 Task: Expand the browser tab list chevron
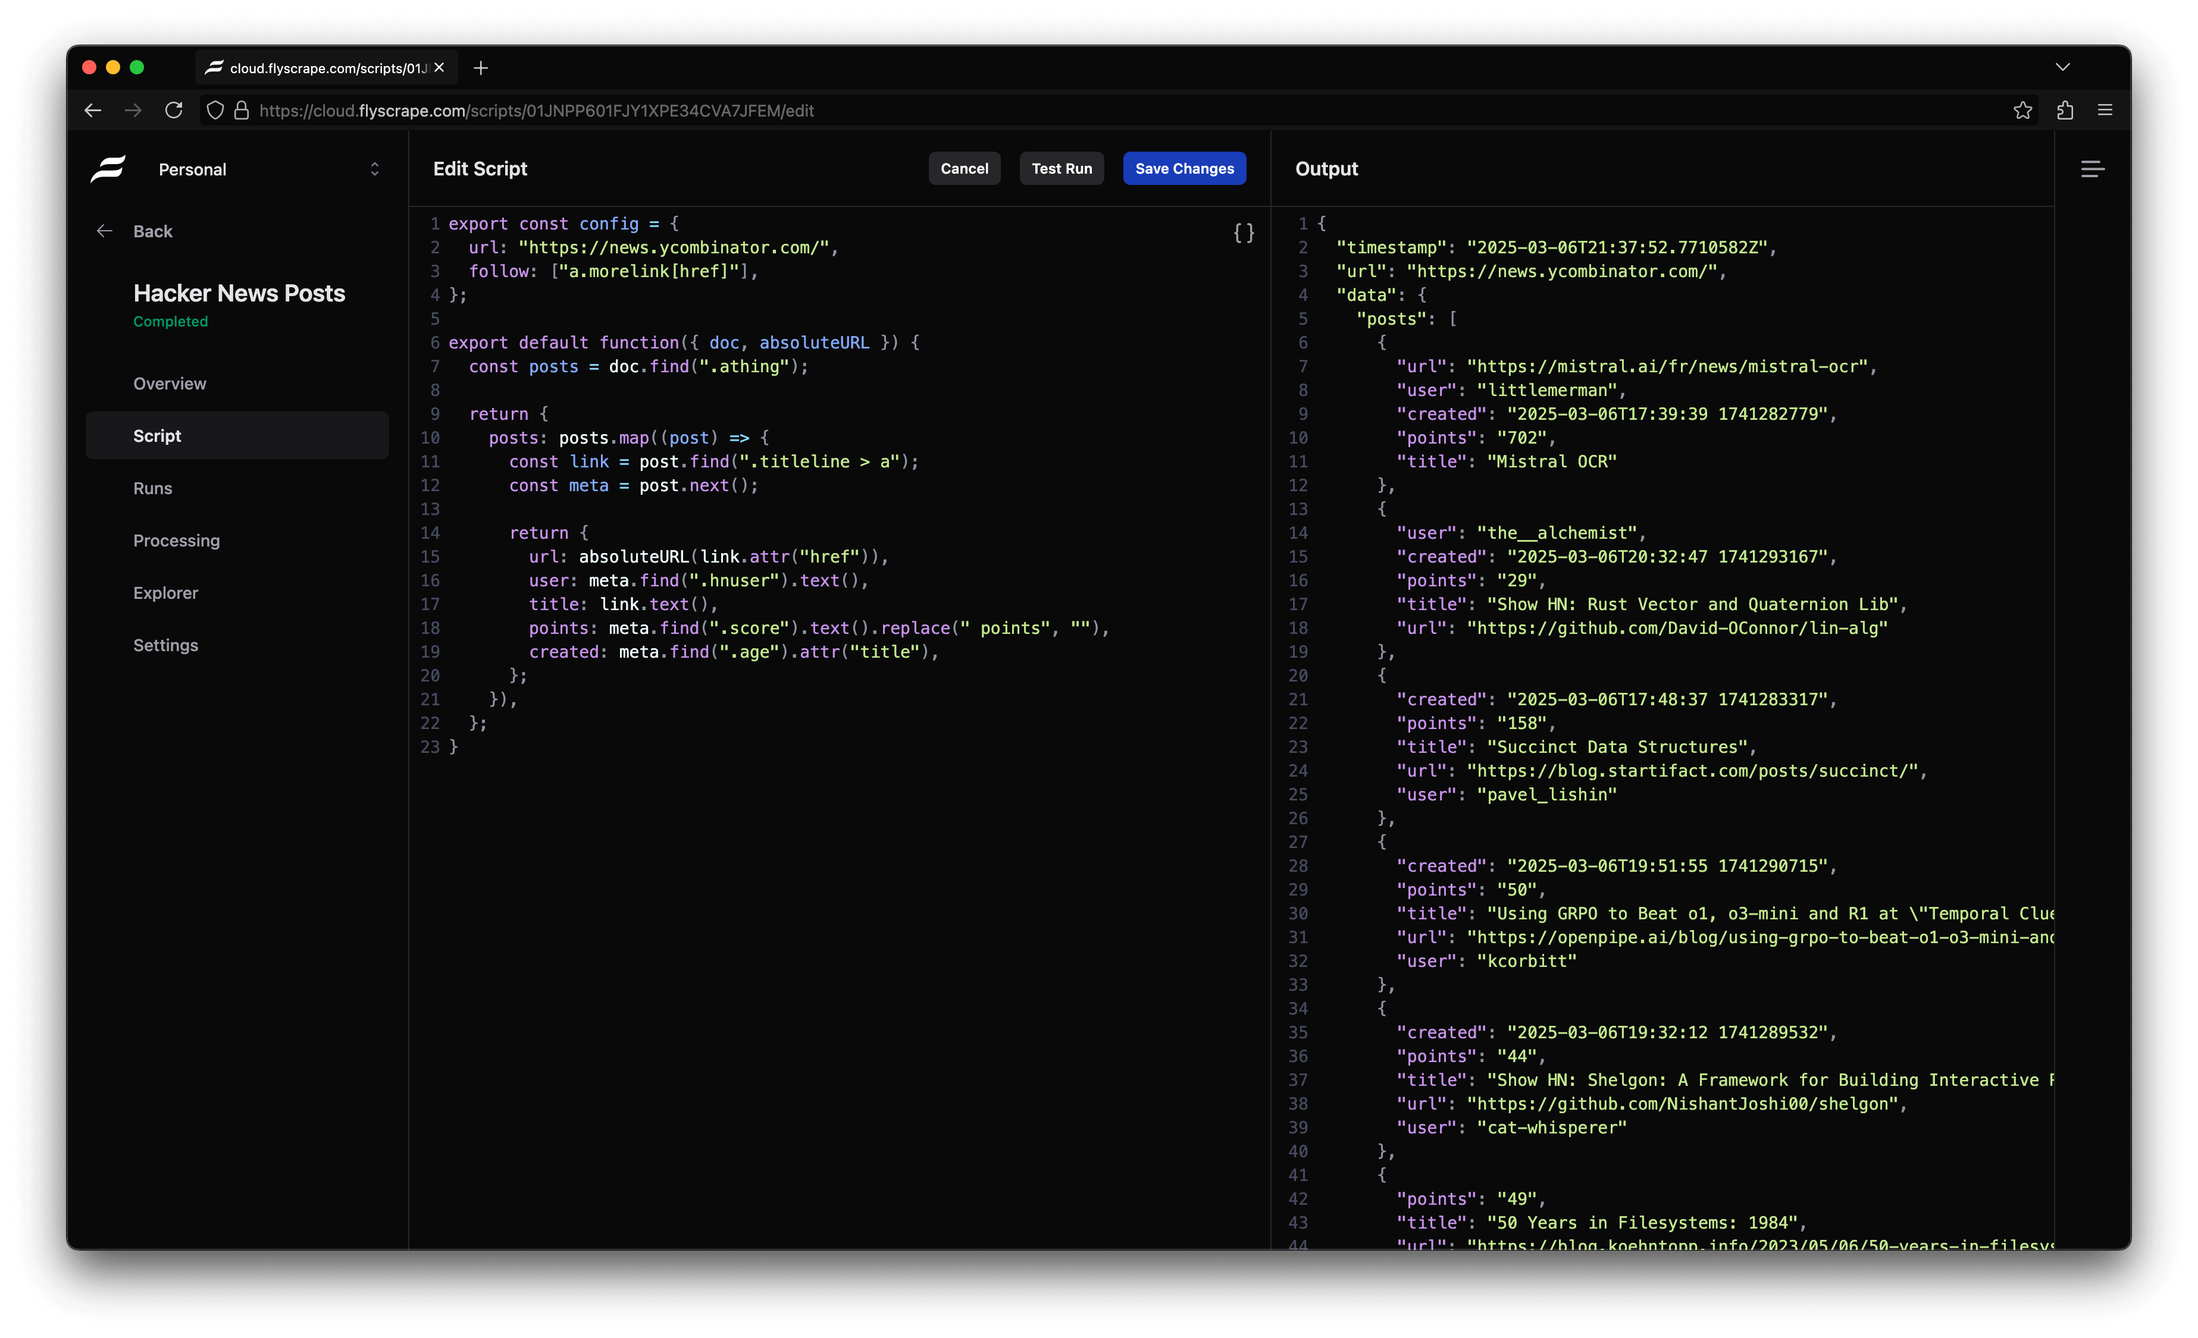tap(2062, 67)
